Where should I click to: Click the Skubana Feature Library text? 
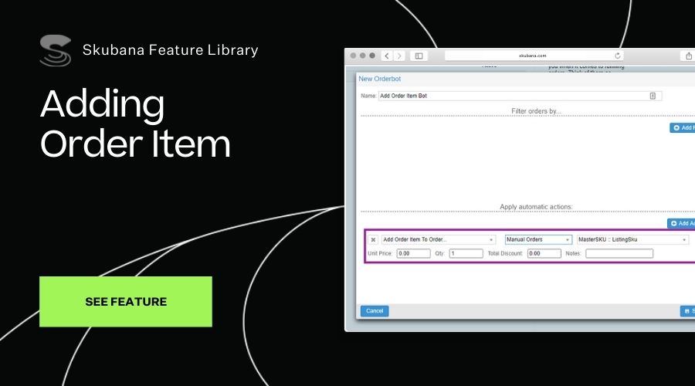tap(170, 50)
